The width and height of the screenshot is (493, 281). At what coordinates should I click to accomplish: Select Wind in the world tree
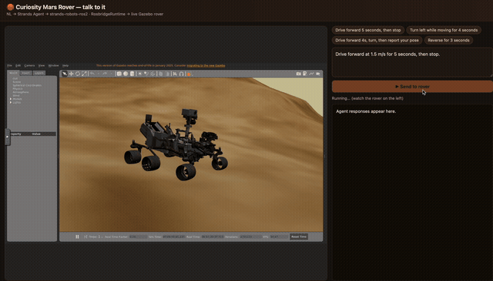coord(16,95)
